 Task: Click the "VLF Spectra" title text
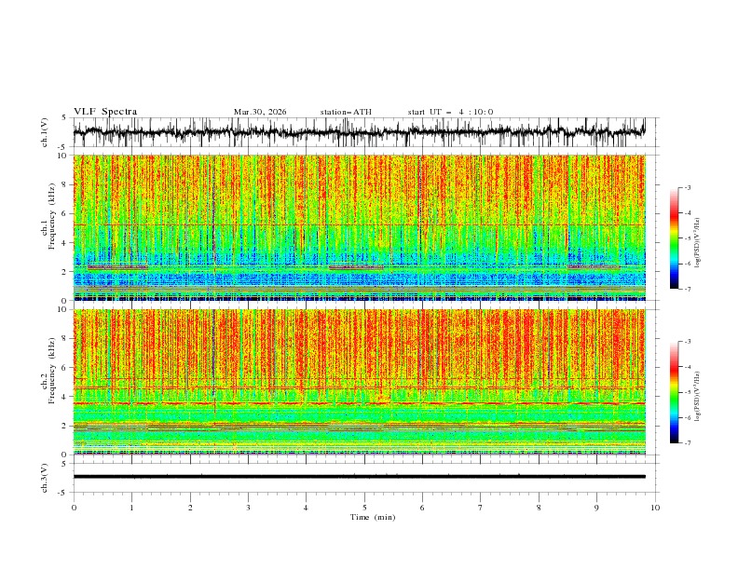105,112
